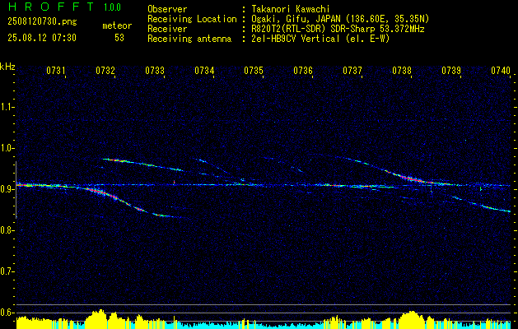Click the meteor count value 53

[119, 38]
